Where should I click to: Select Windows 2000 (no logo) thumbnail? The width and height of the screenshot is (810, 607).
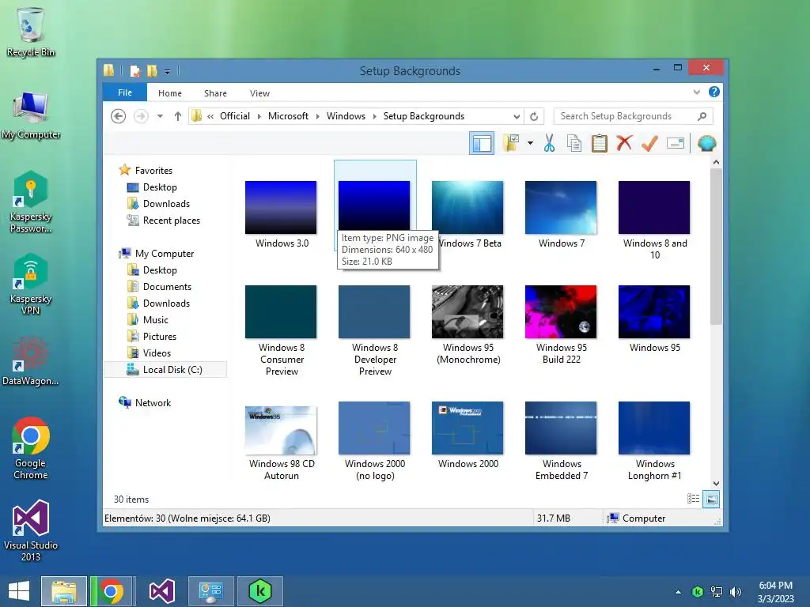(374, 428)
